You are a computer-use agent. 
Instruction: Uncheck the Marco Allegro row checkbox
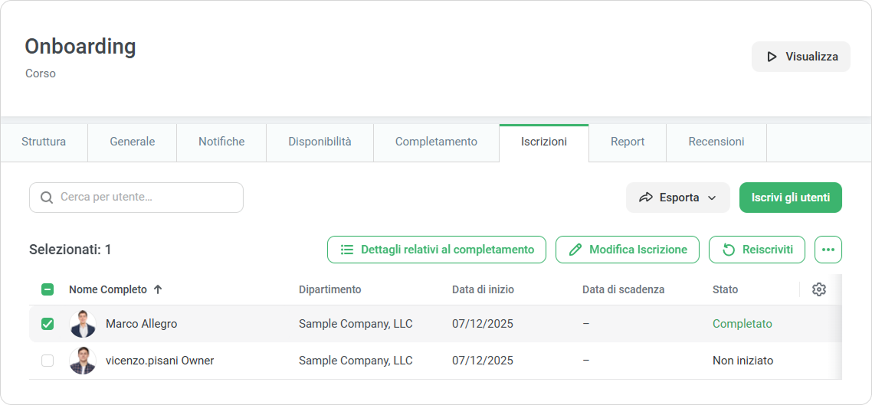pyautogui.click(x=48, y=324)
